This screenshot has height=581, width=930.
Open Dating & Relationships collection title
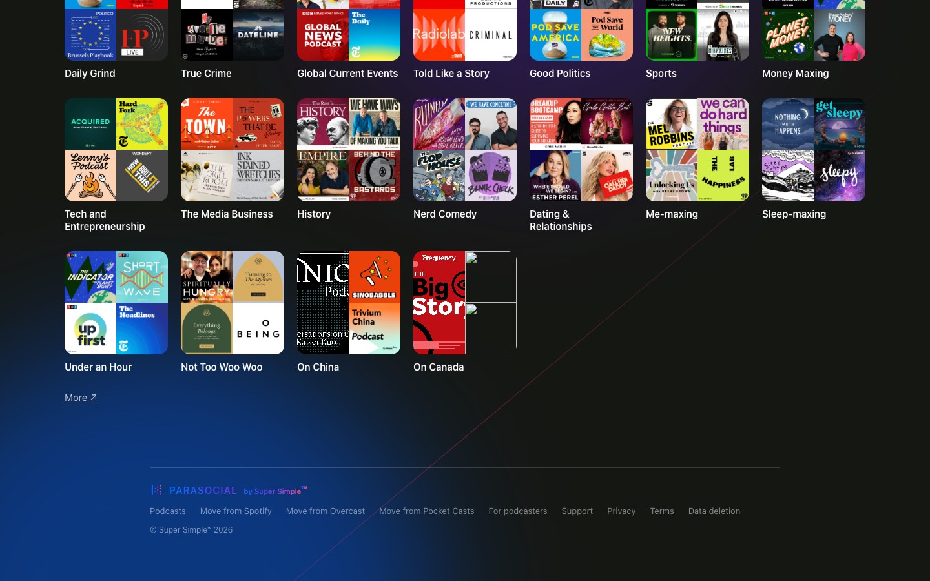(561, 220)
